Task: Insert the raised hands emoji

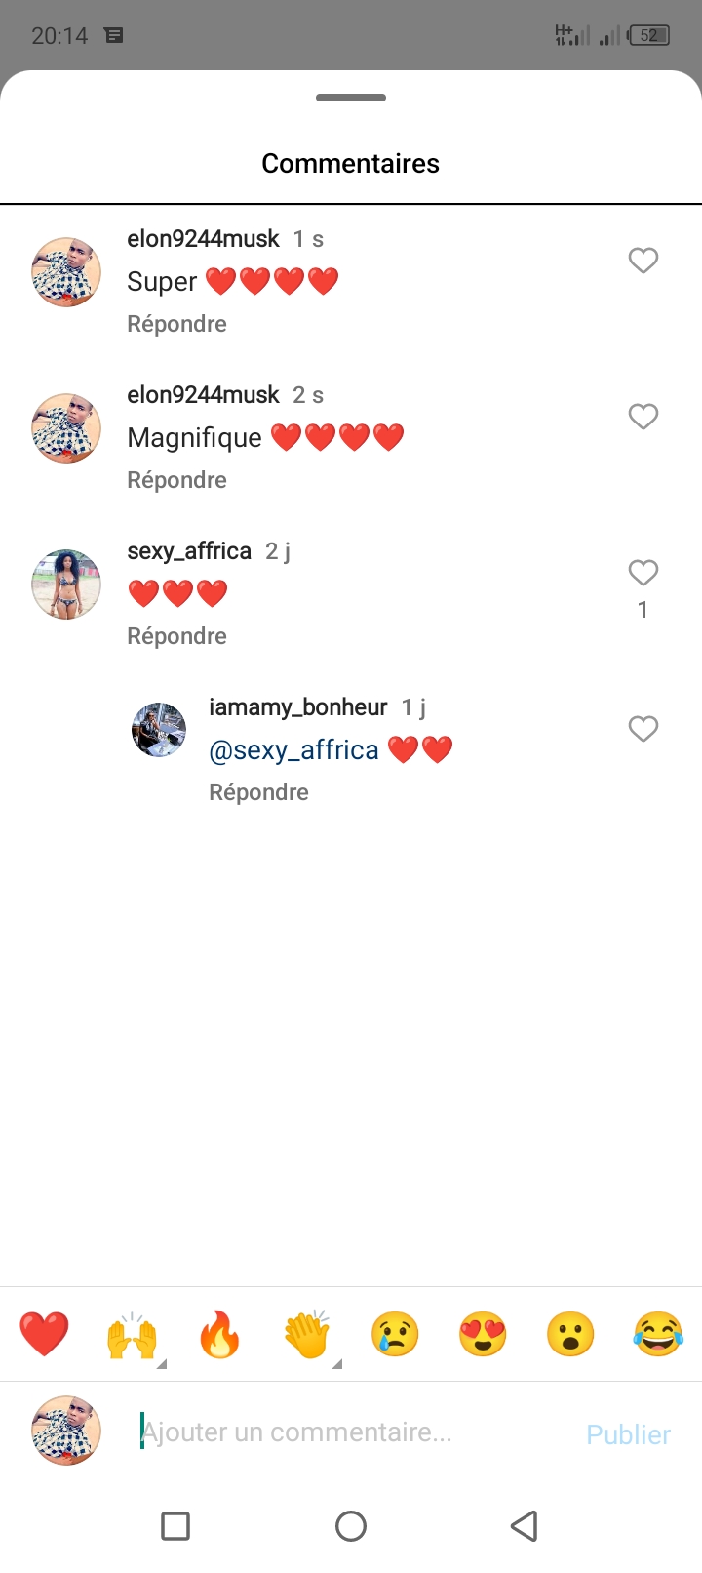Action: [132, 1334]
